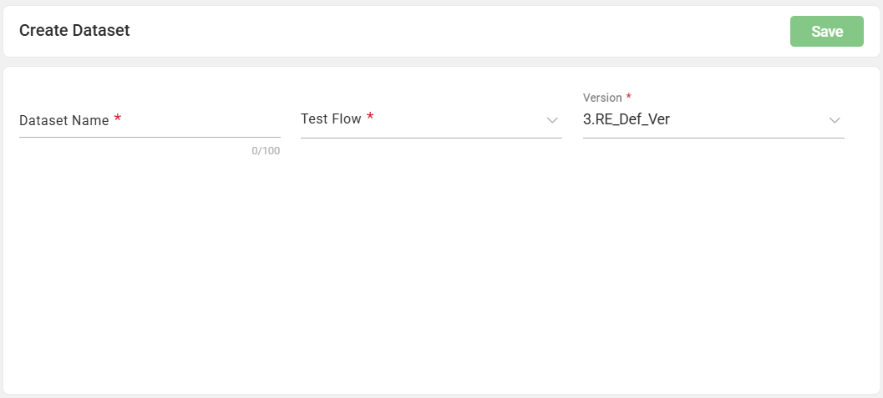The height and width of the screenshot is (398, 883).
Task: Click the Version chevron arrow
Action: tap(834, 121)
